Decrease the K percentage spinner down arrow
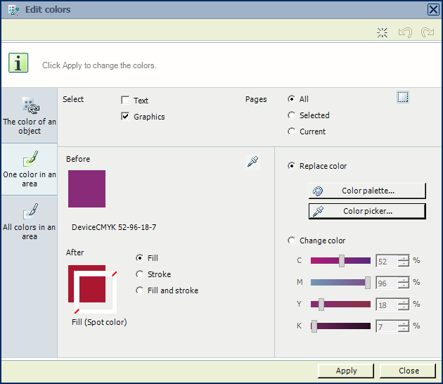Viewport: 443px width, 384px height. tap(404, 329)
